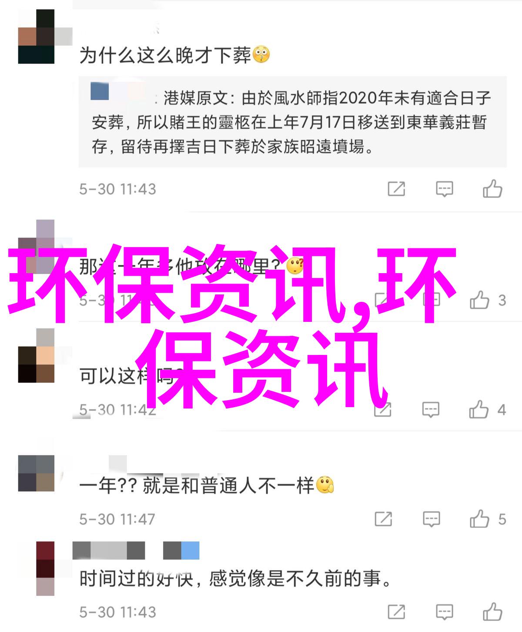The width and height of the screenshot is (522, 632).
Task: Open the quoted 港媒原文 reply block
Action: tap(292, 122)
